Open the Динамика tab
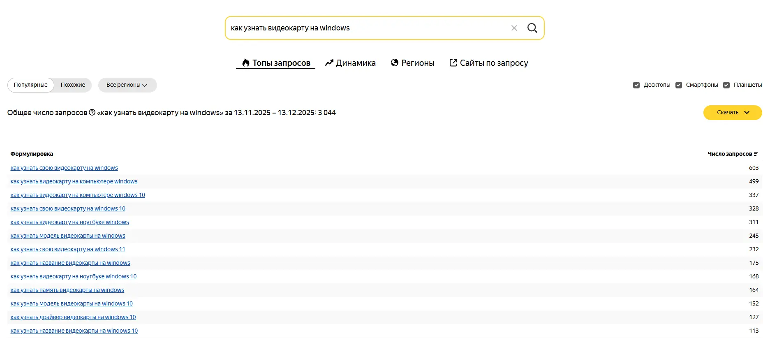Screen dimensions: 763x338 tap(355, 63)
